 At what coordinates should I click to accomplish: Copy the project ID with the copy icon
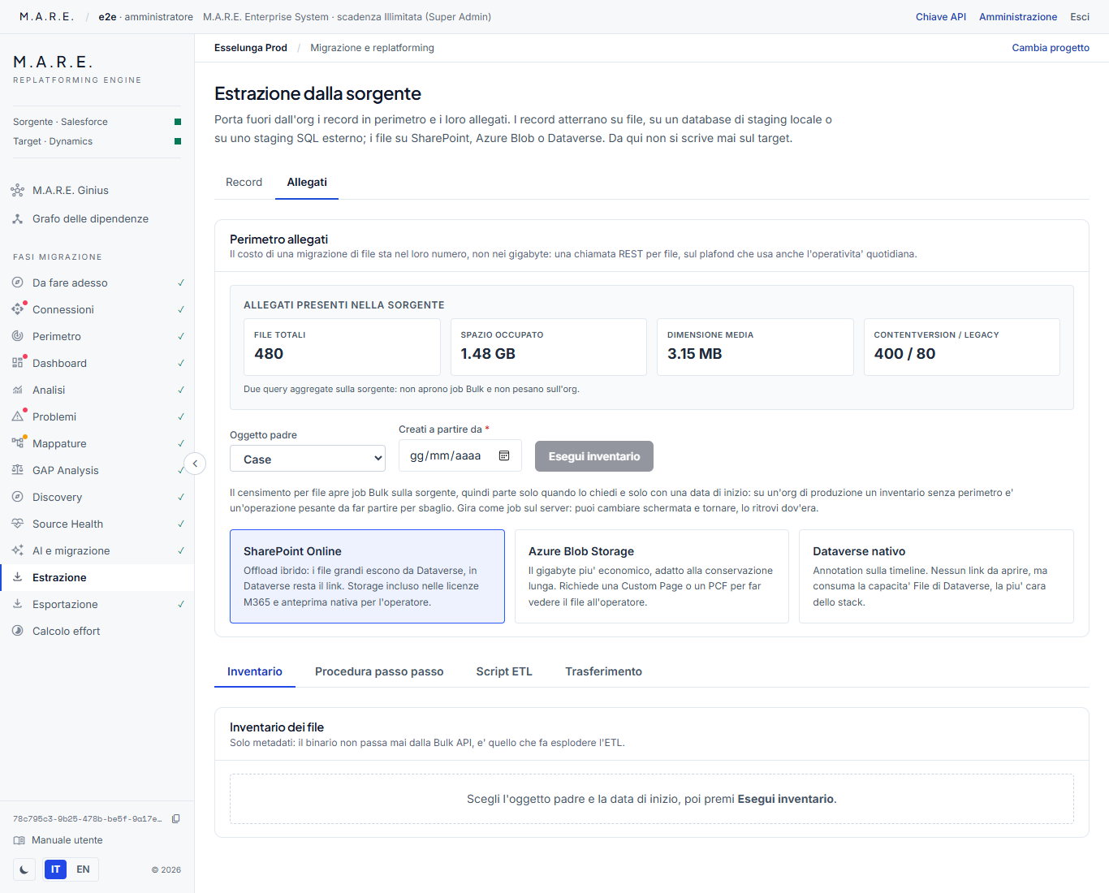(x=175, y=819)
